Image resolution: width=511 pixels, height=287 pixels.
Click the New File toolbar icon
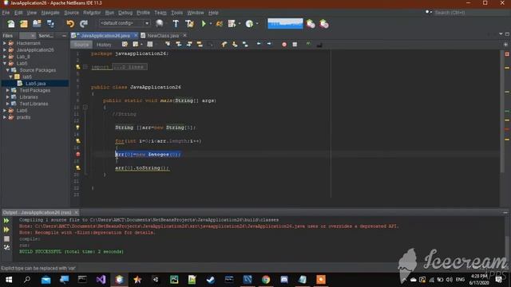[10, 24]
